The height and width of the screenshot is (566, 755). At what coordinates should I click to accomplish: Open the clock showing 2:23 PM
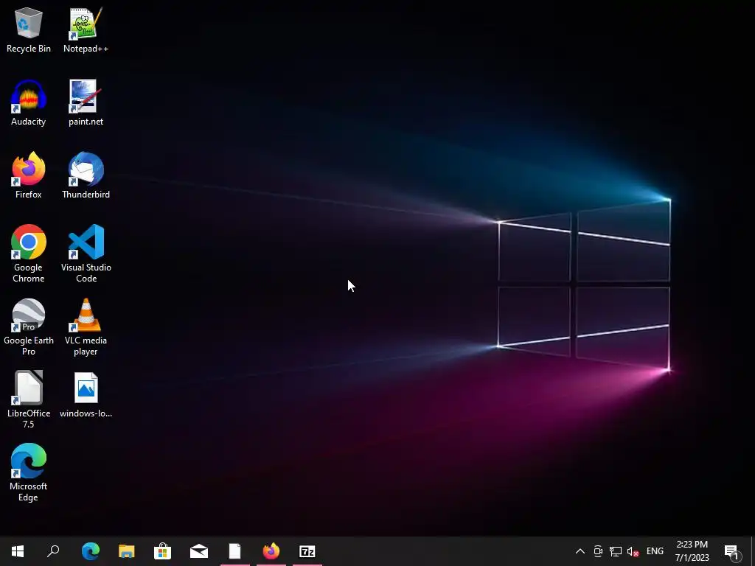(x=692, y=551)
